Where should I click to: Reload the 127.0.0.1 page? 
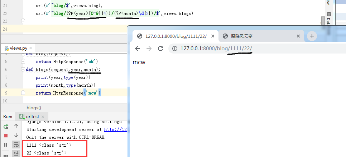pos(160,49)
